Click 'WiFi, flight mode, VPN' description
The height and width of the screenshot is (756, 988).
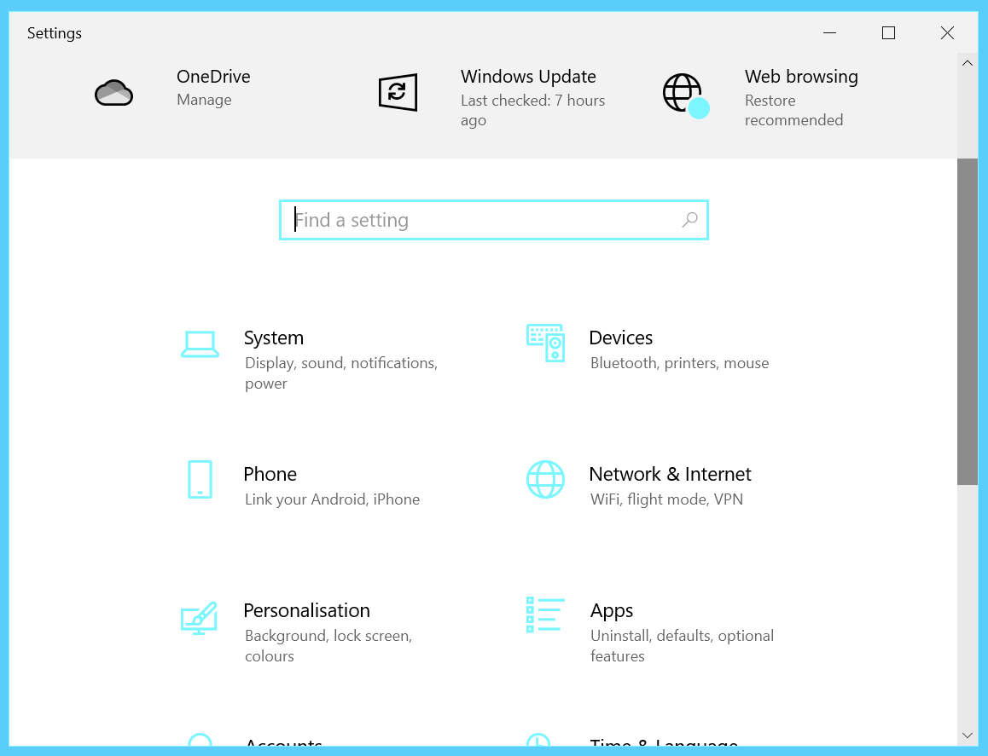pyautogui.click(x=666, y=499)
